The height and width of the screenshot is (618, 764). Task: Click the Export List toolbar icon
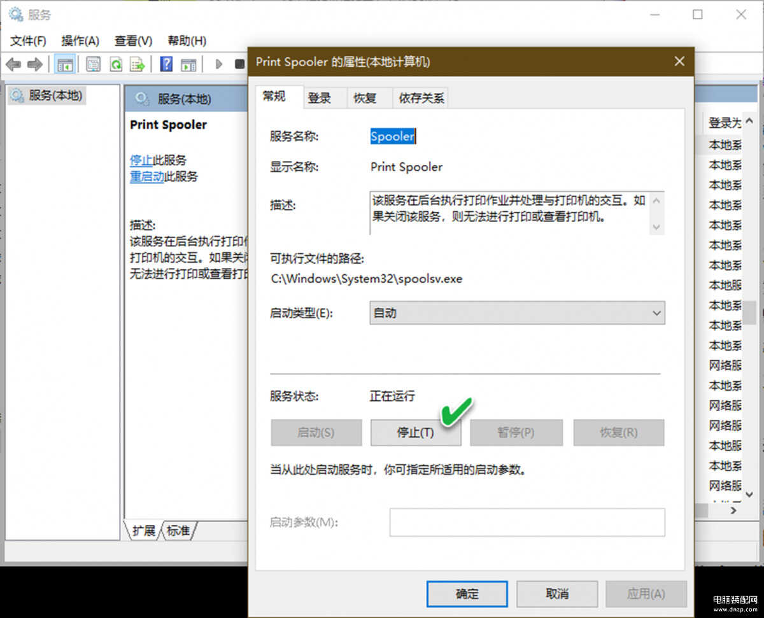tap(138, 64)
